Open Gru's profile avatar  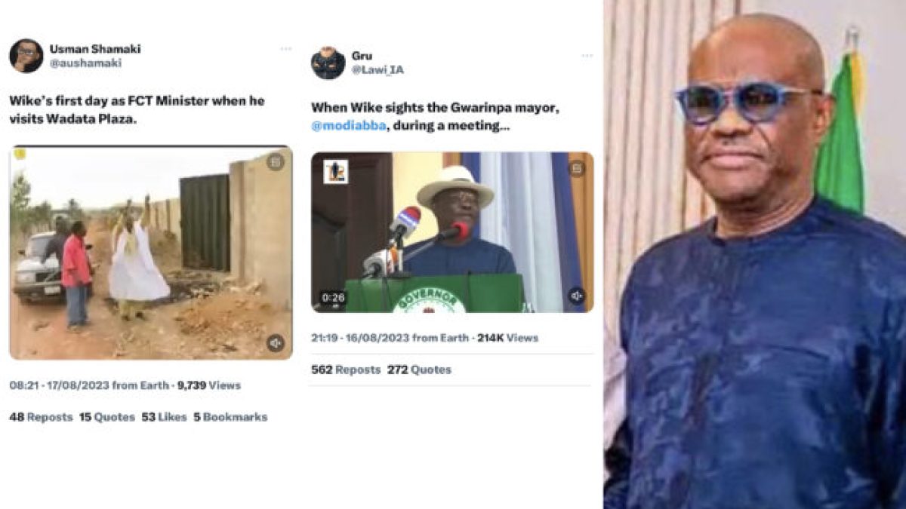[x=328, y=63]
